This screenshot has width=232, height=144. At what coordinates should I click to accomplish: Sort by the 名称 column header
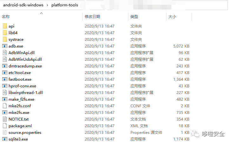[x=6, y=17]
